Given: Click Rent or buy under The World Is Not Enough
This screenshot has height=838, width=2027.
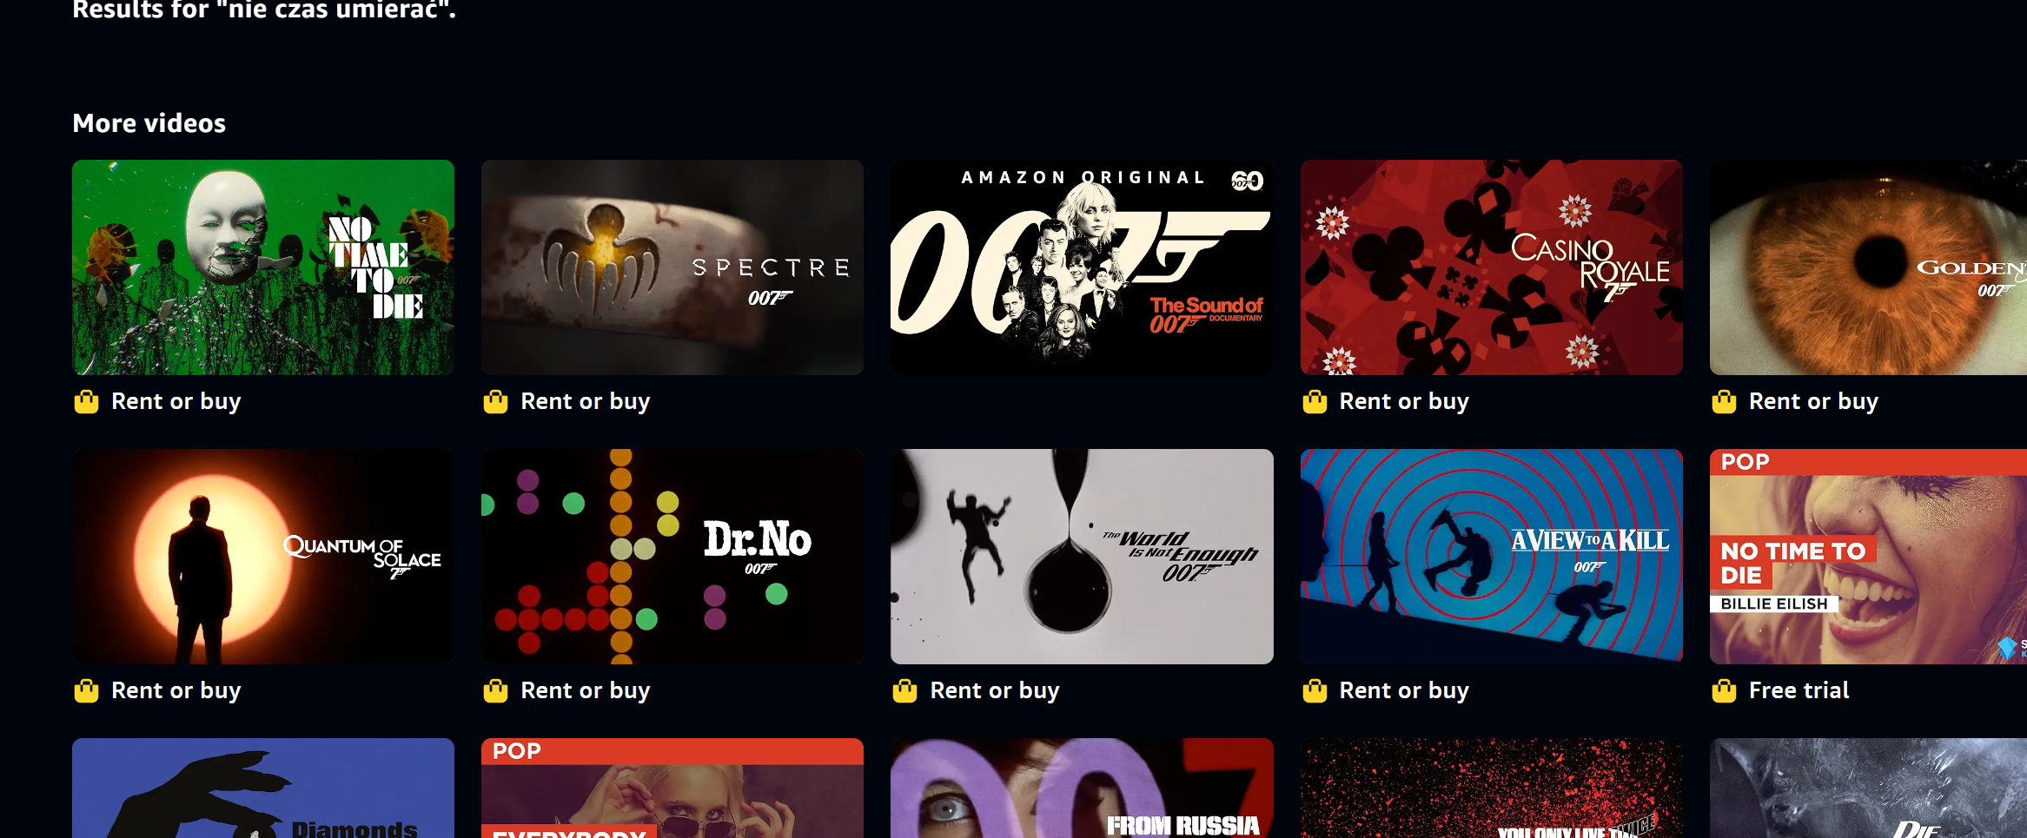Looking at the screenshot, I should pos(995,690).
